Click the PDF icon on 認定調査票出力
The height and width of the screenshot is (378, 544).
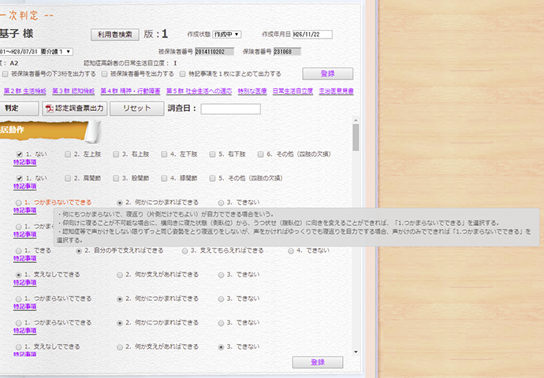point(49,109)
